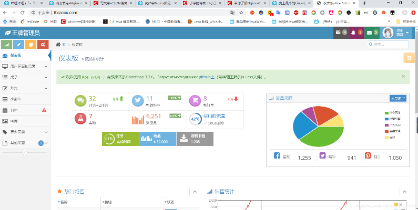Open the orange settings gear panel
Screen dimensions: 418x210
(x=408, y=58)
